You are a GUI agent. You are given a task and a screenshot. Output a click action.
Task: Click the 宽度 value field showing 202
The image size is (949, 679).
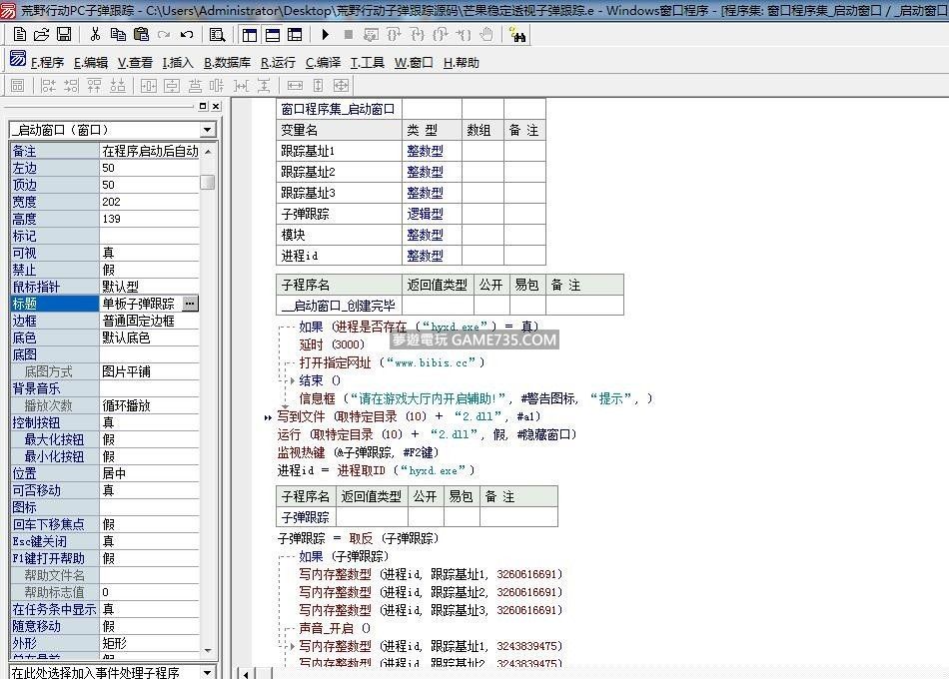point(150,202)
